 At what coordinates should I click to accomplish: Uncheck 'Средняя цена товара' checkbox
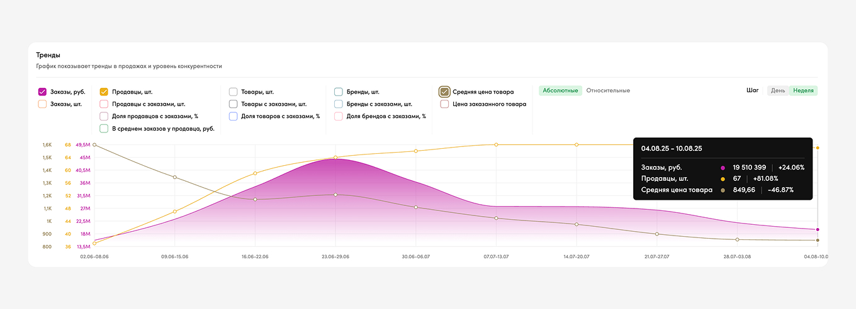click(444, 92)
